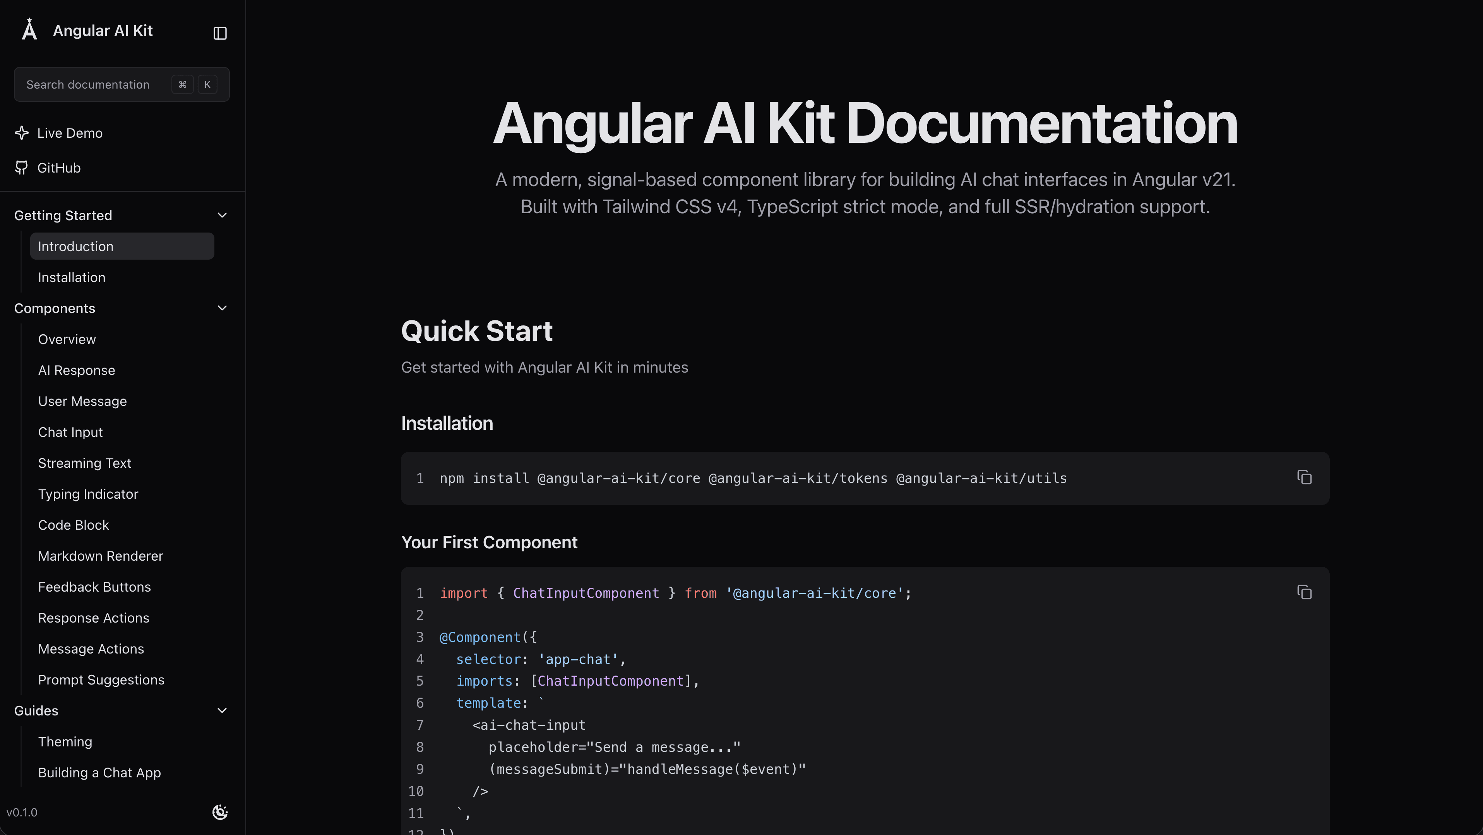
Task: Switch theme using the footer theme toggle
Action: point(221,813)
